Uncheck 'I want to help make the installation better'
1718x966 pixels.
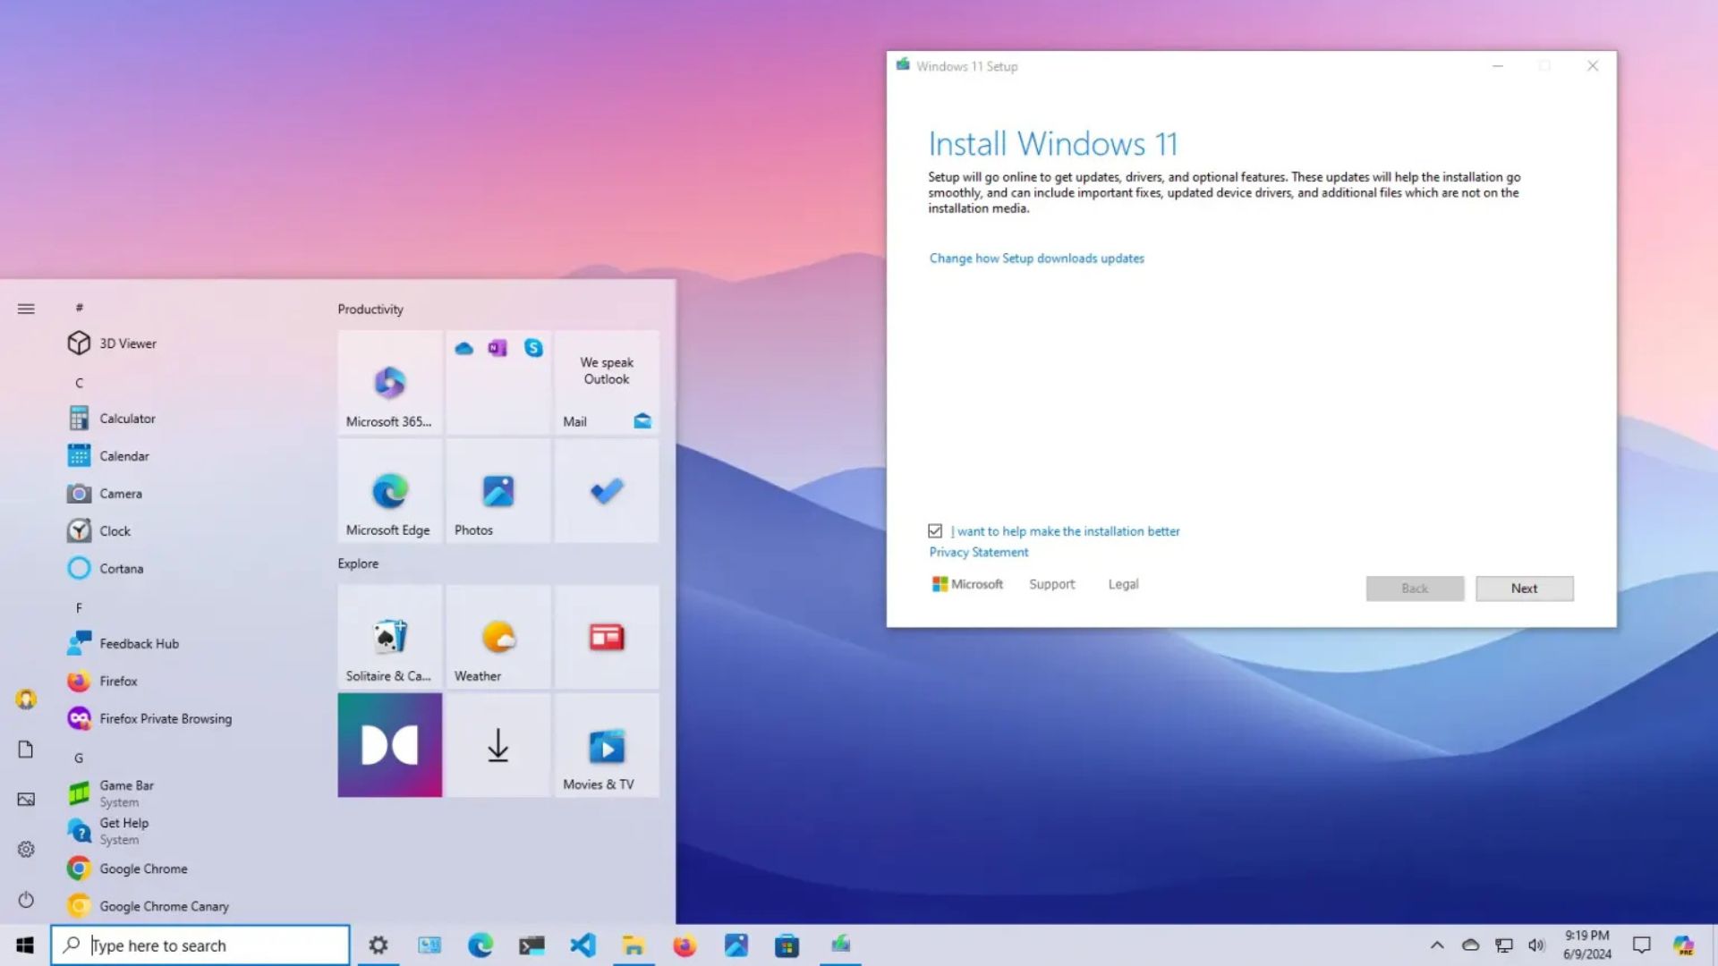935,530
